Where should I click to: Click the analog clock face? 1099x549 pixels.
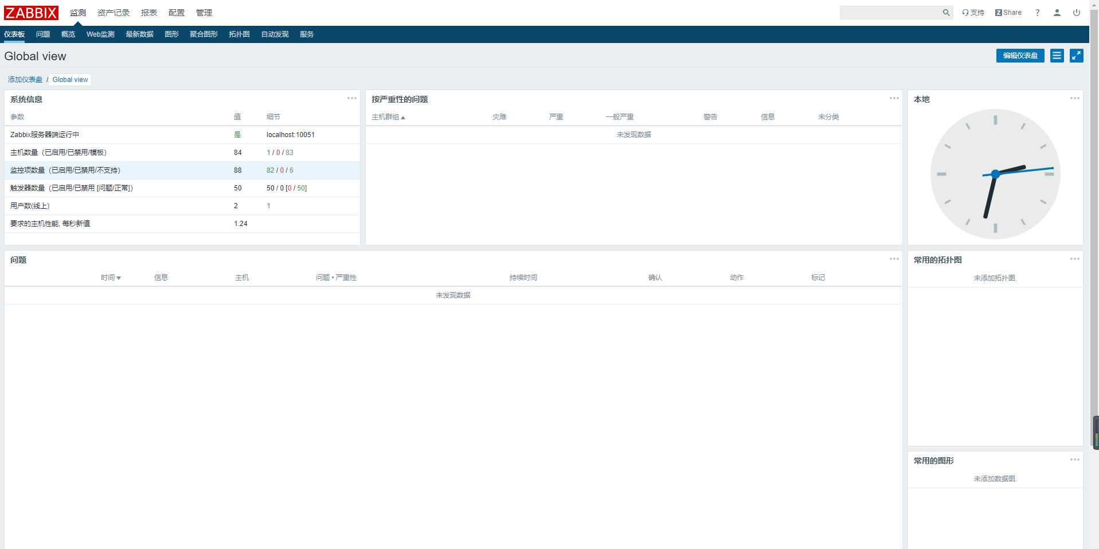tap(995, 174)
